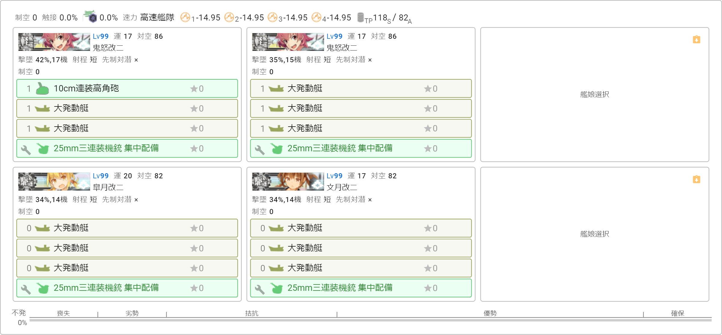
Task: Click the orange import icon in top empty slot
Action: [x=696, y=39]
